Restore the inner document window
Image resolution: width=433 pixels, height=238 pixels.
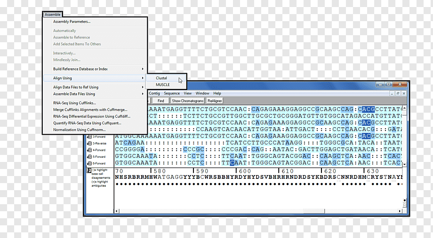[398, 94]
